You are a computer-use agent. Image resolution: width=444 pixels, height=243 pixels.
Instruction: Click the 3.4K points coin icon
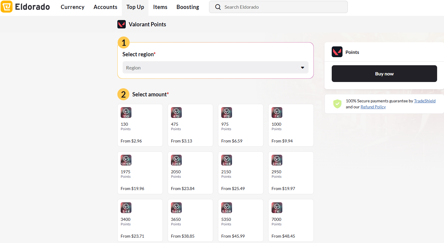click(x=126, y=208)
